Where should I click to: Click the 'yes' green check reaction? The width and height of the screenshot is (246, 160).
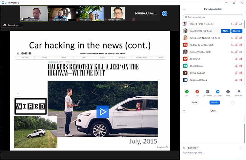pos(187,91)
